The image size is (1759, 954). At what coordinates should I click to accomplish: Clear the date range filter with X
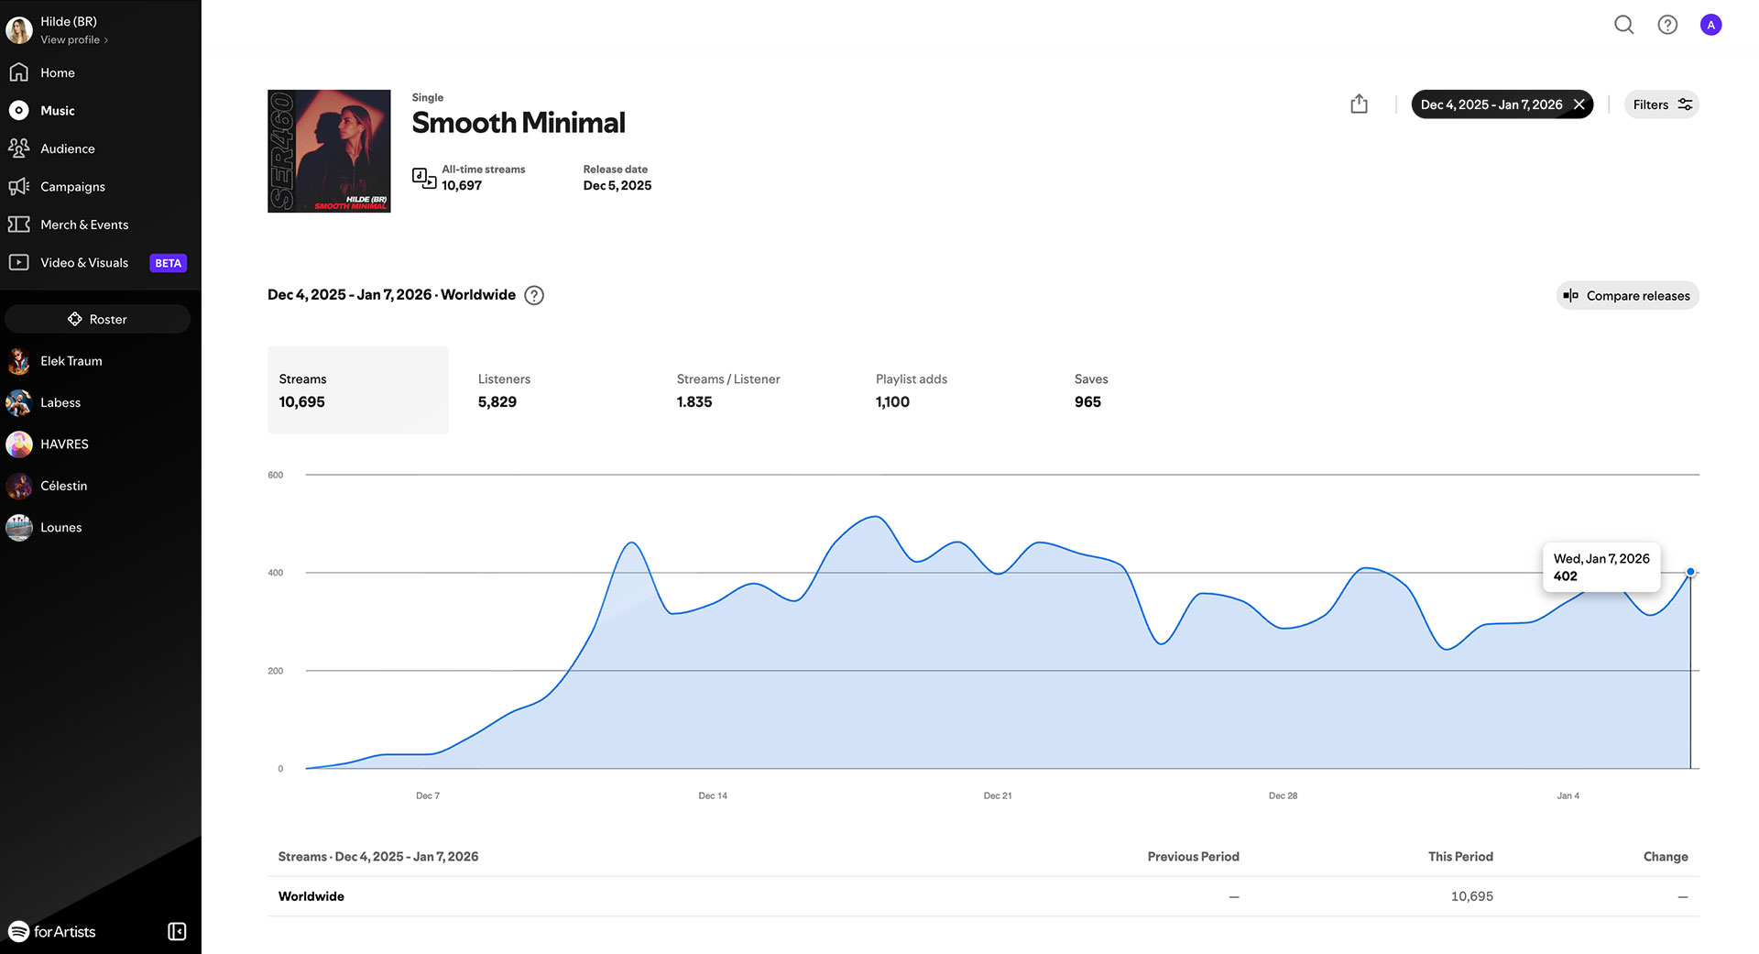coord(1579,104)
